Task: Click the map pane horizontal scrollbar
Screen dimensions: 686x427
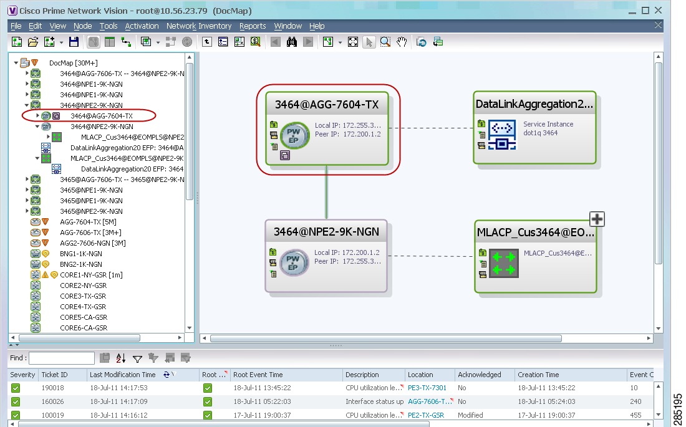Action: pos(386,338)
